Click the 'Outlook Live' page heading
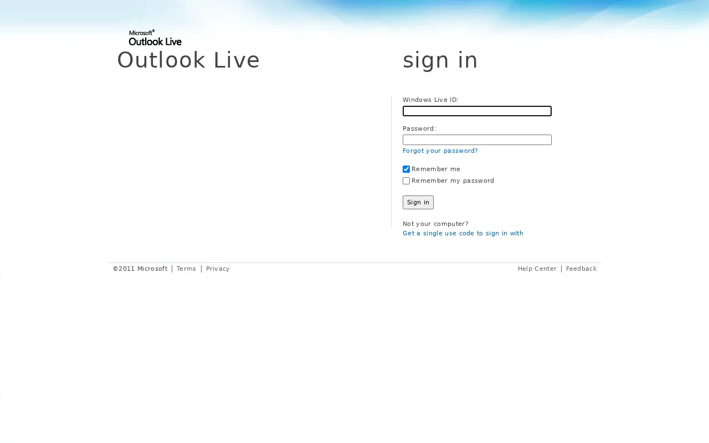 coord(188,60)
